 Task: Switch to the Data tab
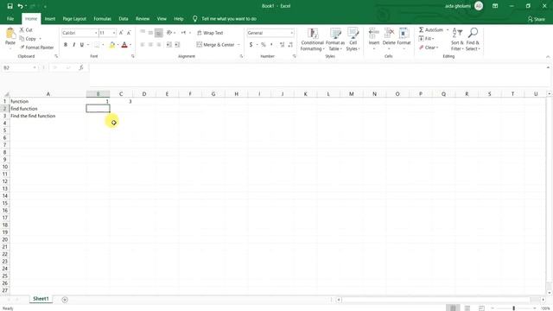124,19
